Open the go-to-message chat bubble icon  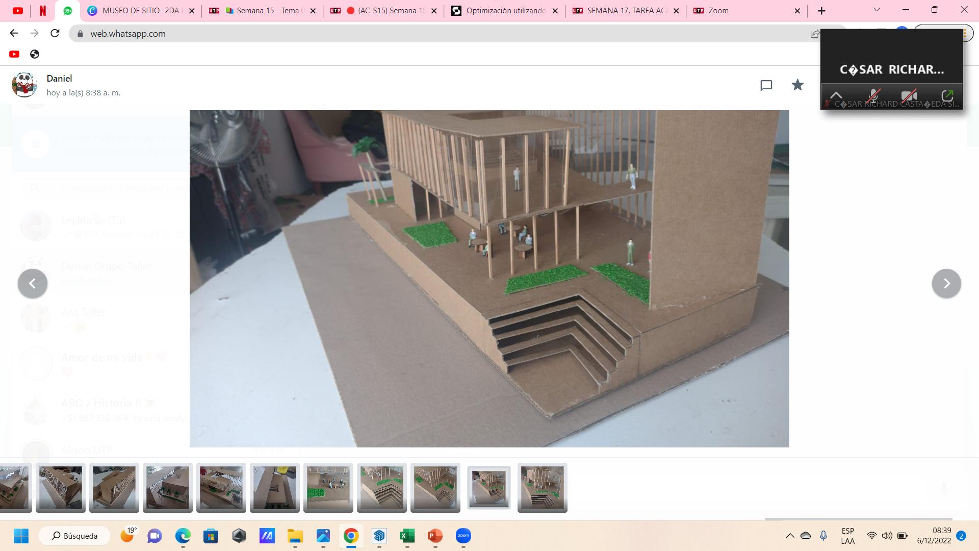pyautogui.click(x=766, y=85)
